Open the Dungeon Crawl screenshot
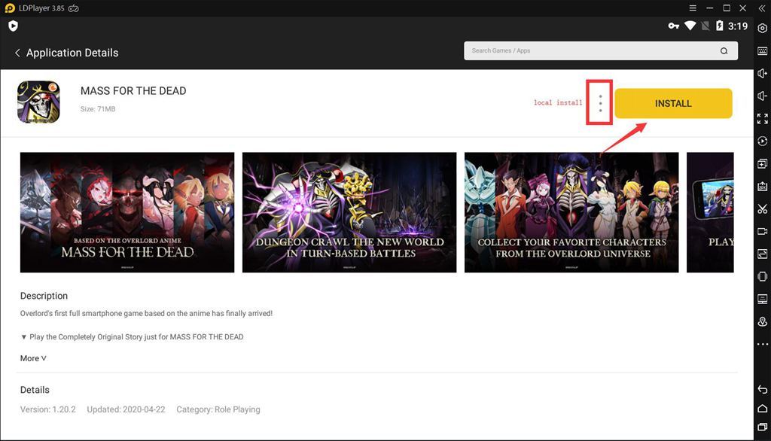The width and height of the screenshot is (771, 441). [349, 212]
